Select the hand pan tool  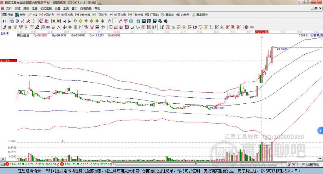coord(109,21)
